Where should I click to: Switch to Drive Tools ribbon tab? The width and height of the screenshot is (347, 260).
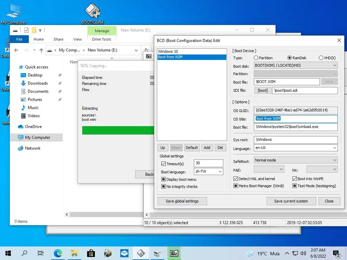pos(102,39)
